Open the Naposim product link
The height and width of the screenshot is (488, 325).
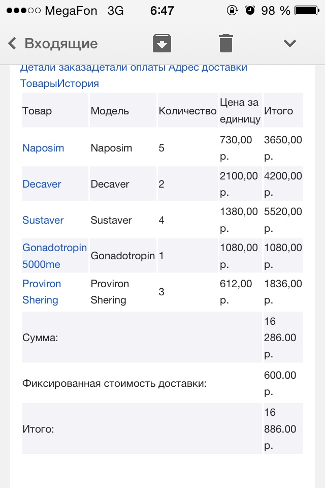pos(43,148)
